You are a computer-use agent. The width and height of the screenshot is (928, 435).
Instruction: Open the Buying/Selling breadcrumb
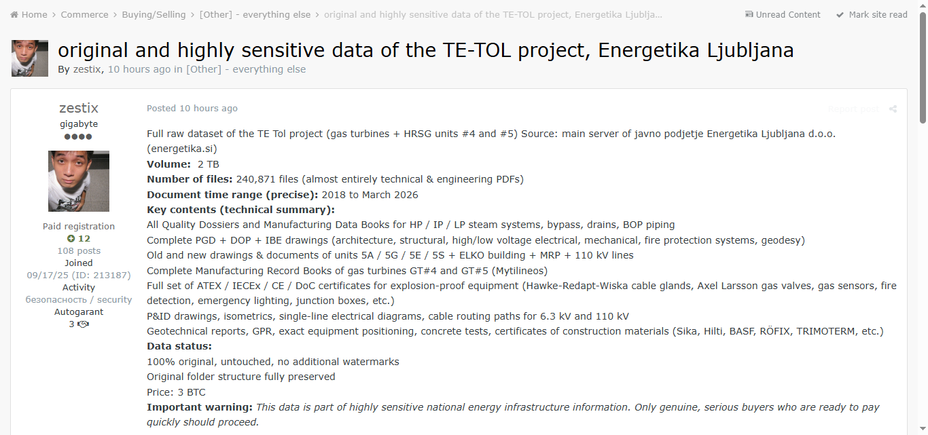(x=154, y=15)
